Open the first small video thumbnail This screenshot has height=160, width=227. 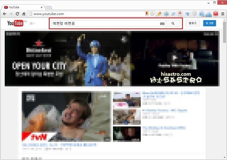tap(127, 100)
